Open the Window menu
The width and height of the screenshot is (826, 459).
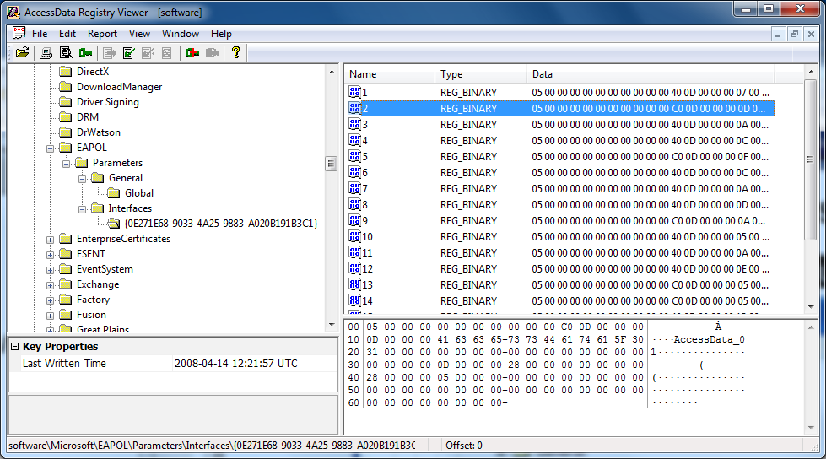[x=181, y=34]
